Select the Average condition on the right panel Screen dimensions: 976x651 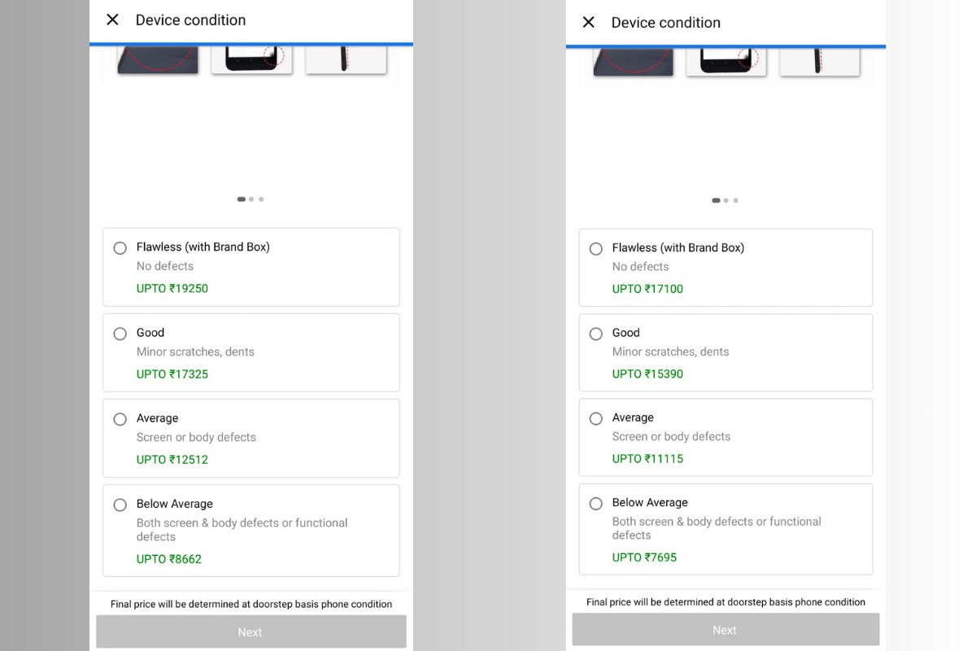tap(596, 418)
